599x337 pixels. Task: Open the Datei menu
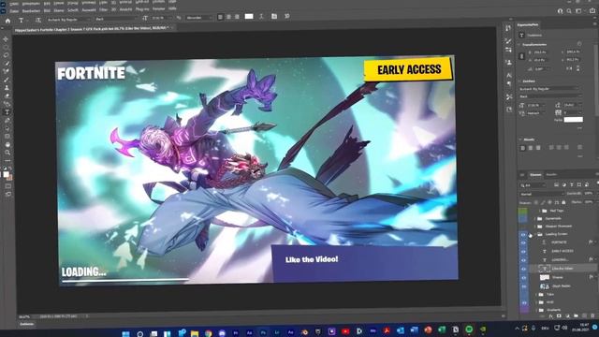tap(14, 10)
